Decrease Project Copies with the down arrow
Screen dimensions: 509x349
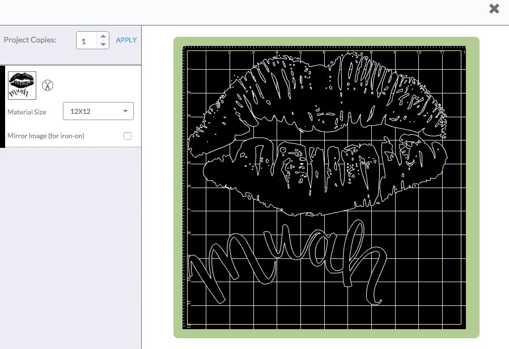(103, 44)
